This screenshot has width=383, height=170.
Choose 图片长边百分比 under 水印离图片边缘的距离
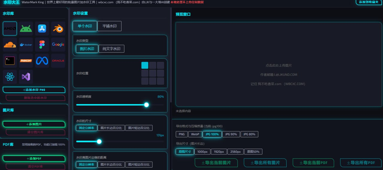(x=111, y=165)
